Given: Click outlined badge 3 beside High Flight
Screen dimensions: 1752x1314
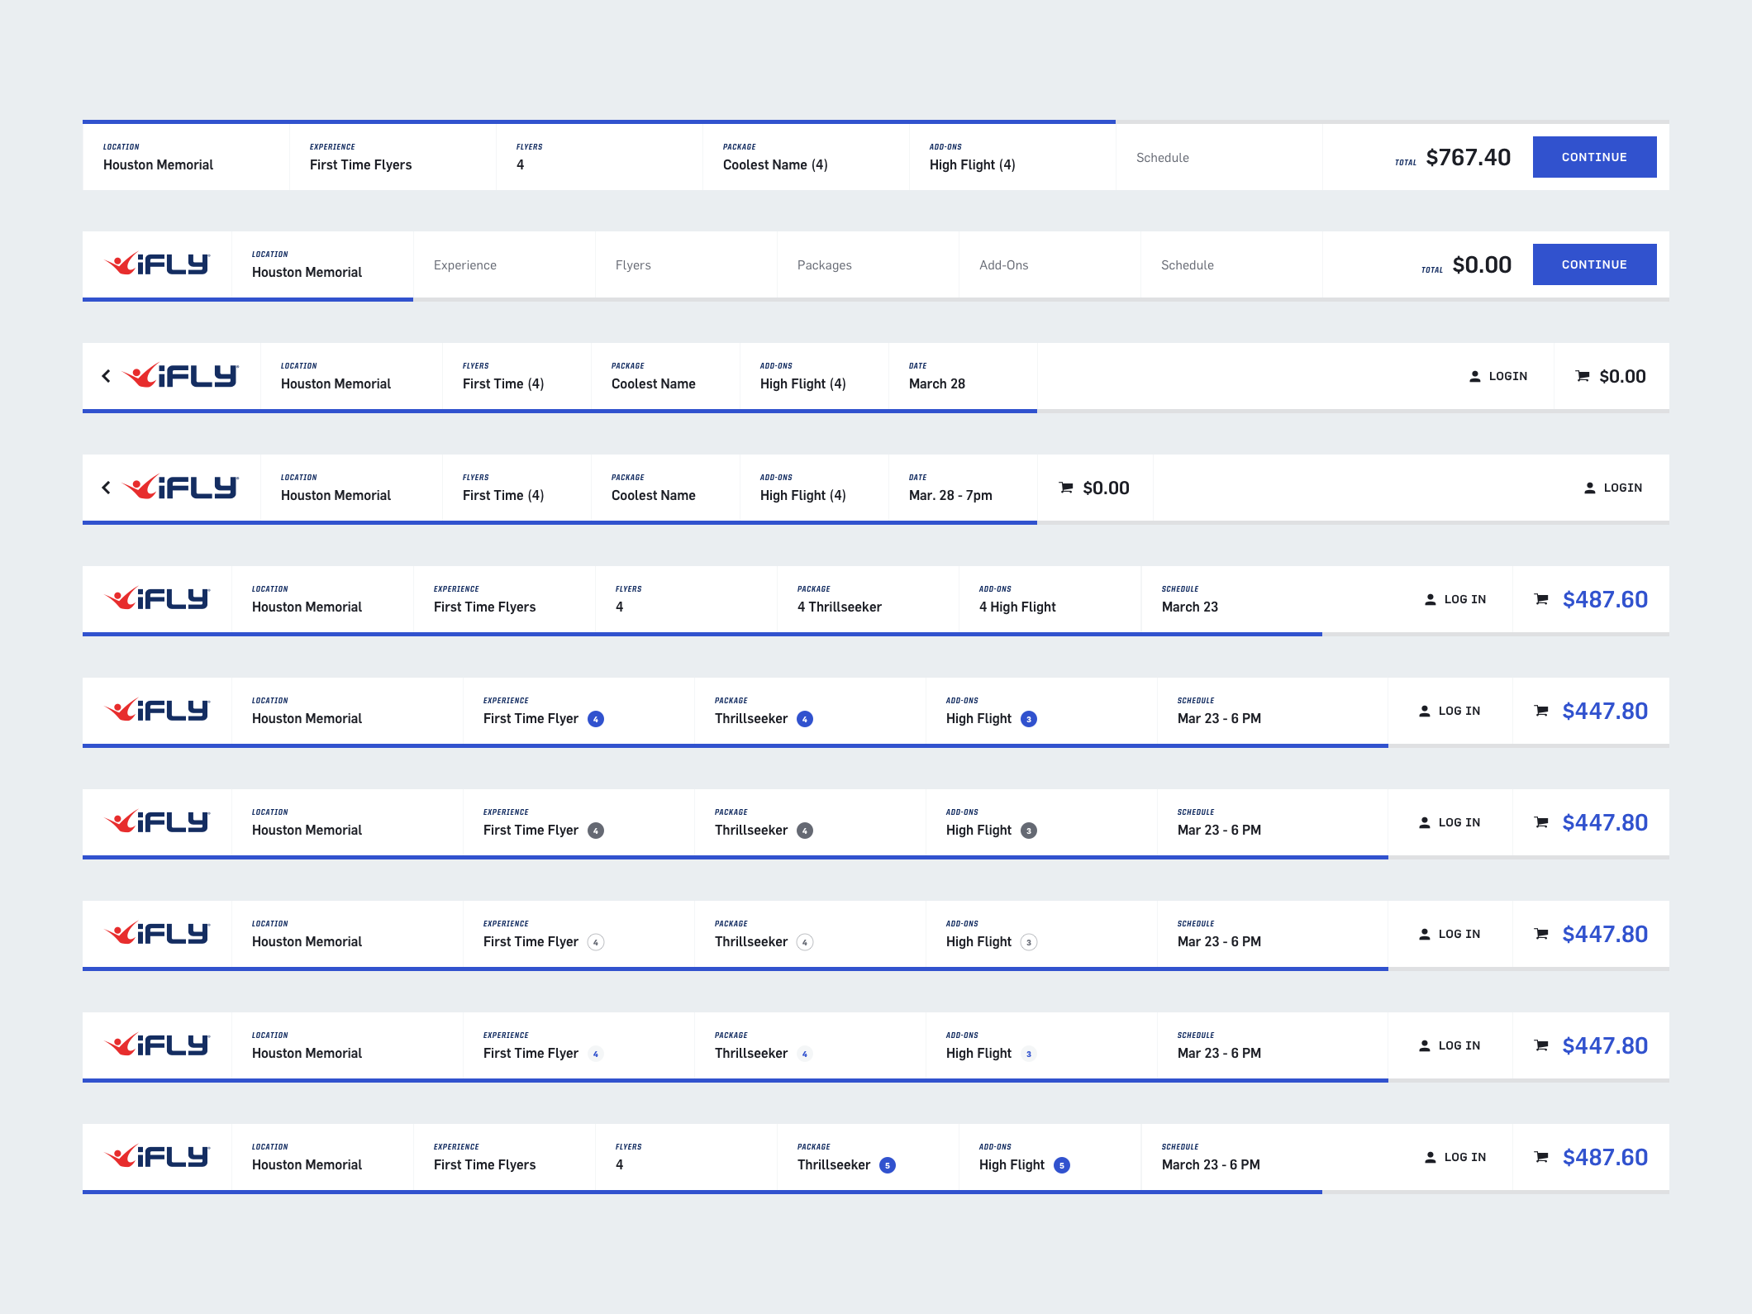Looking at the screenshot, I should coord(1029,942).
